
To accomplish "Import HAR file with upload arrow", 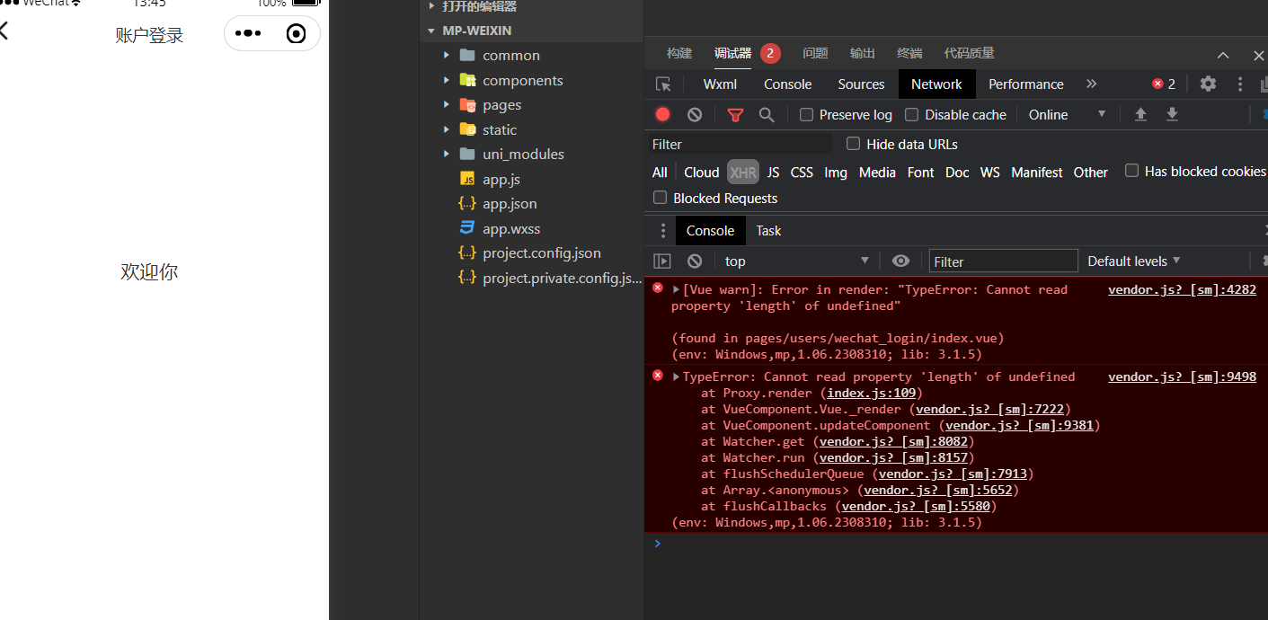I will point(1140,114).
